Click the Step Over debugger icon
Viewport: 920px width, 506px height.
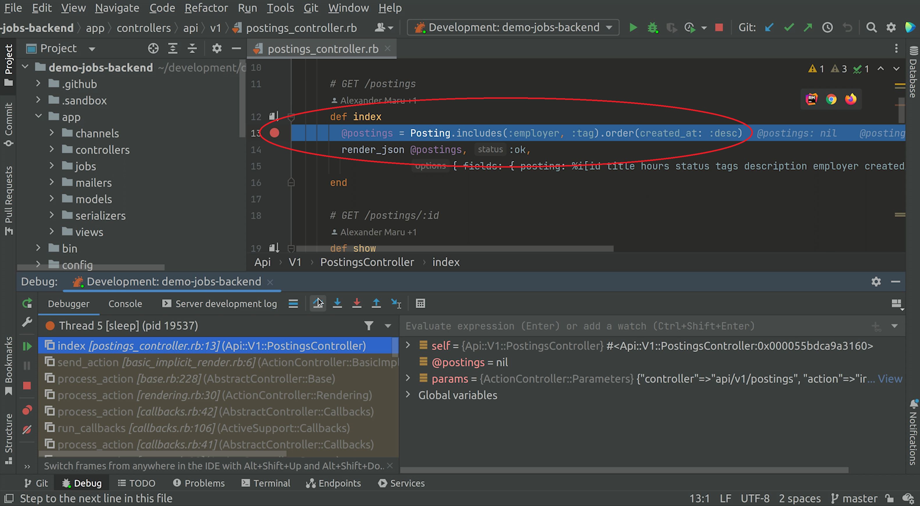tap(317, 303)
